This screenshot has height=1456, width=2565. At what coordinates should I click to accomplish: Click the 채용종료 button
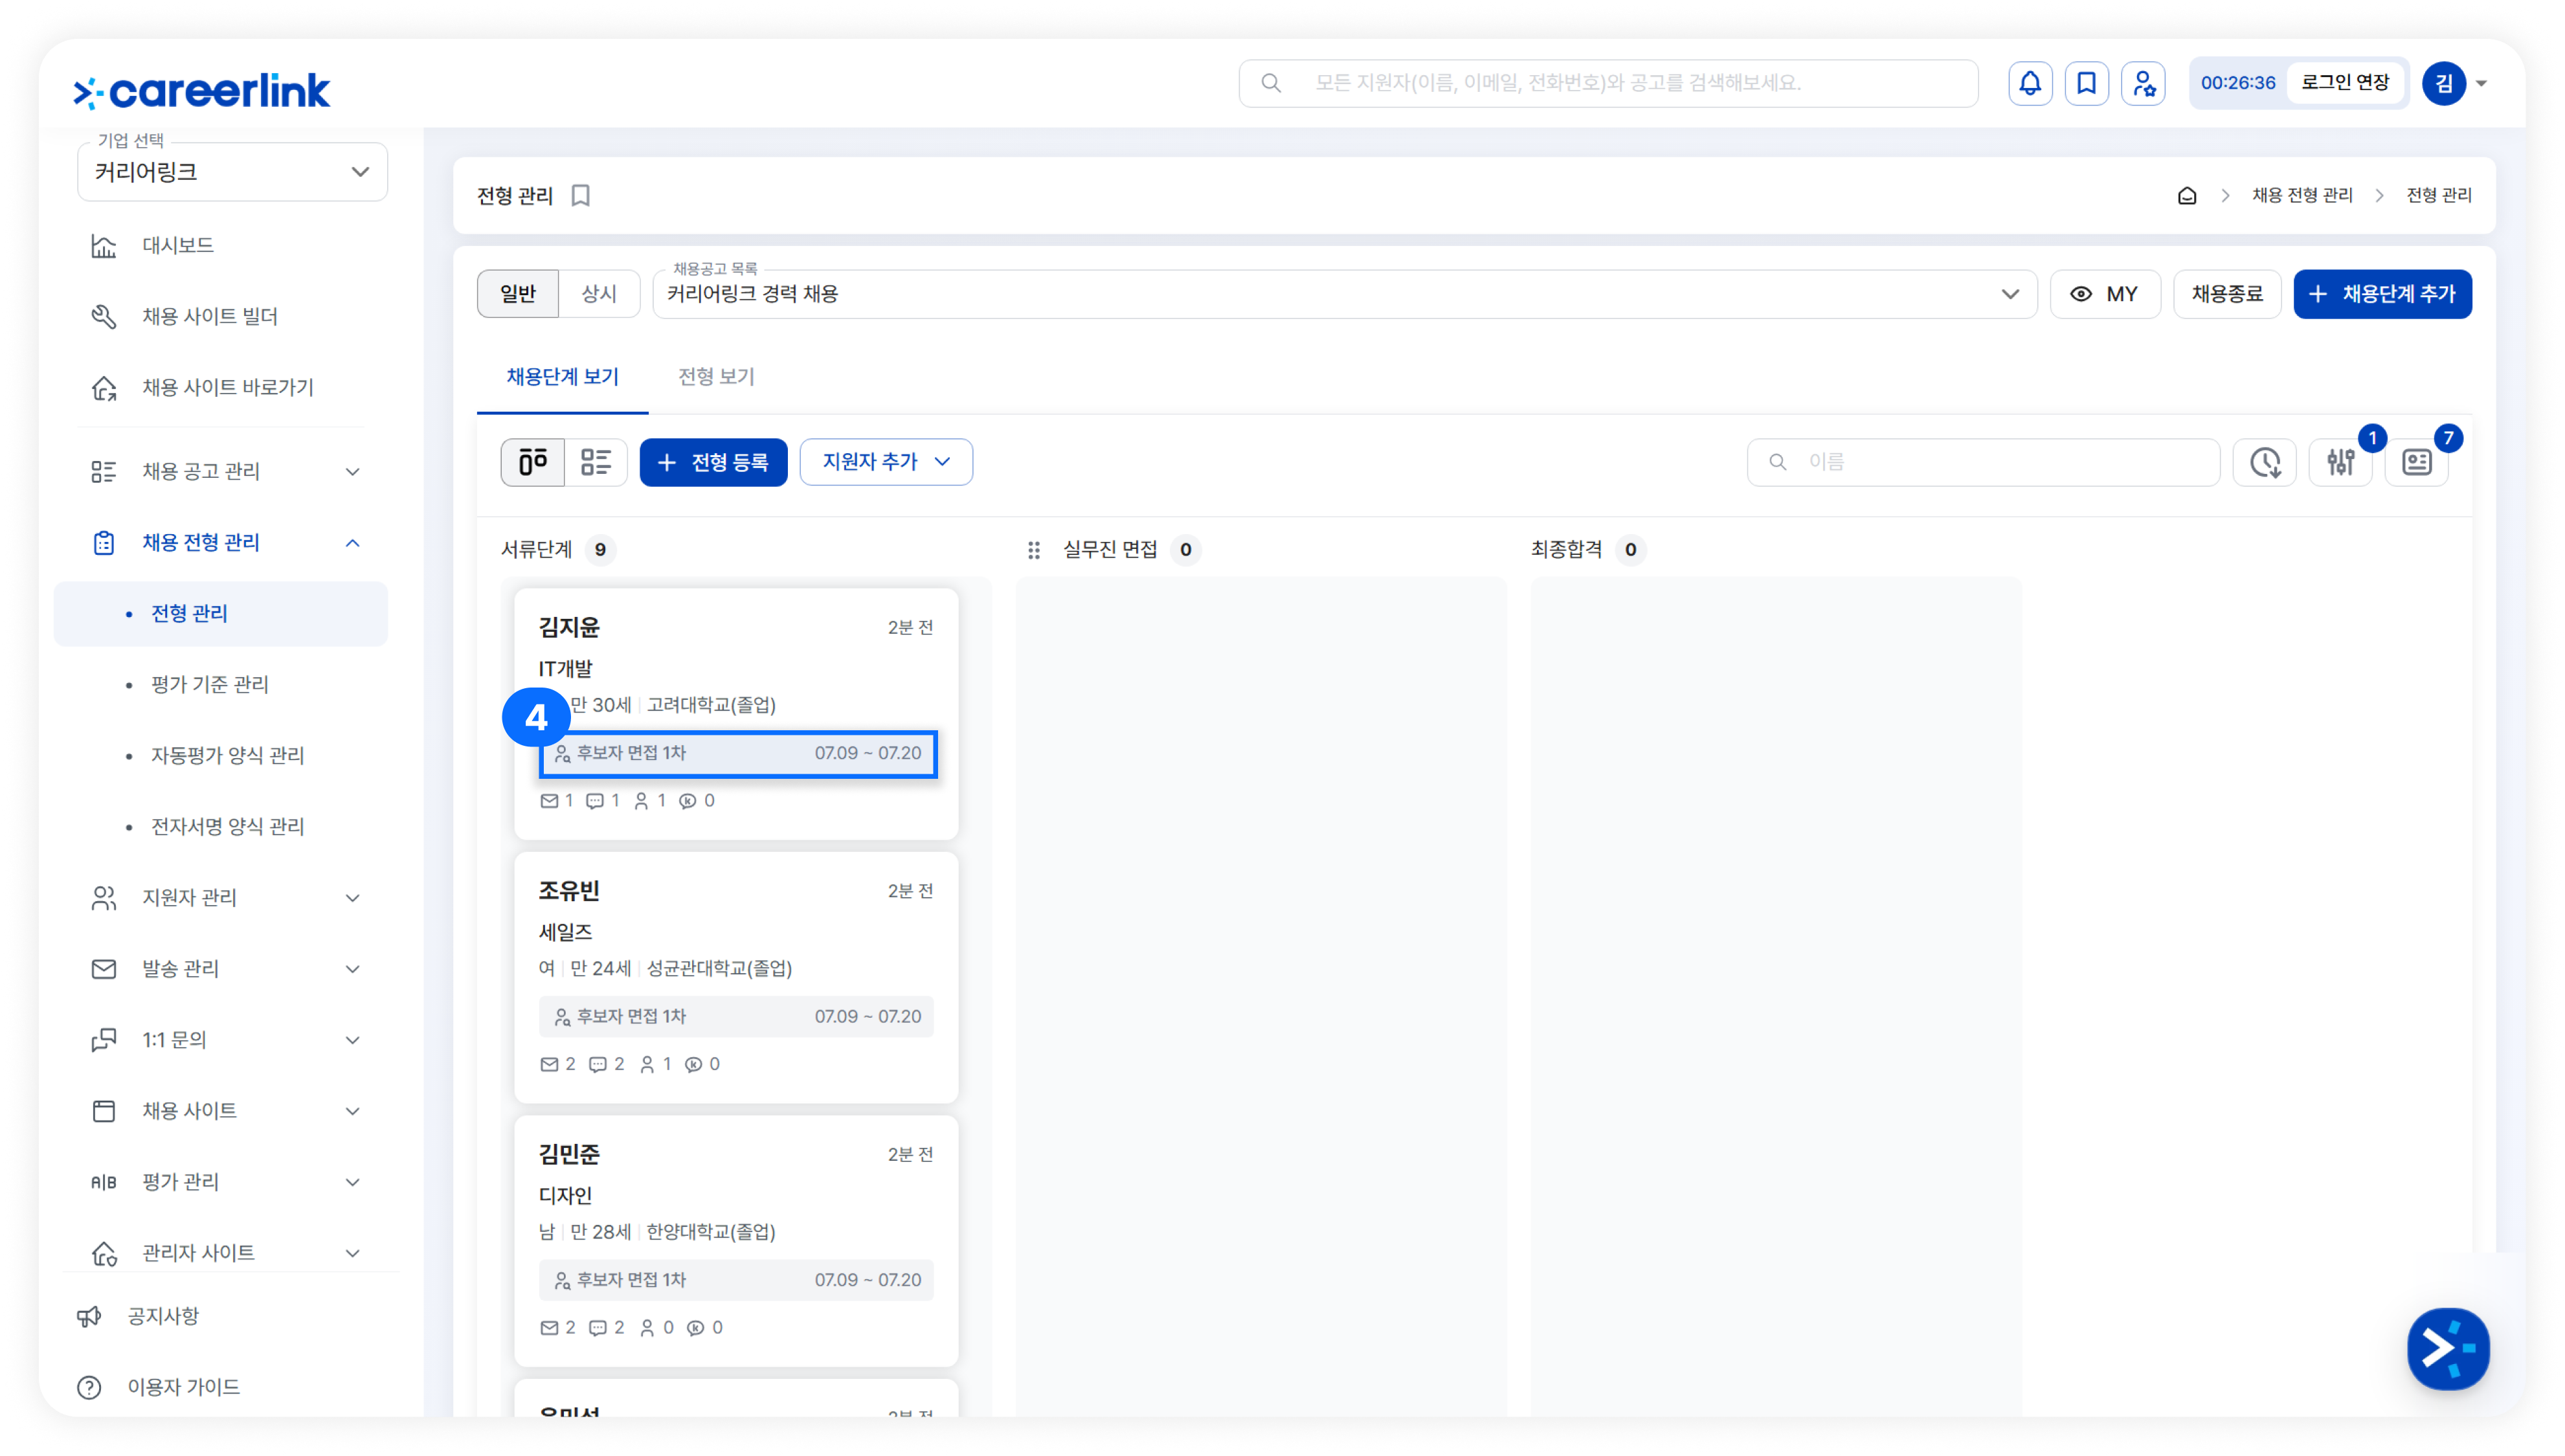click(2226, 294)
